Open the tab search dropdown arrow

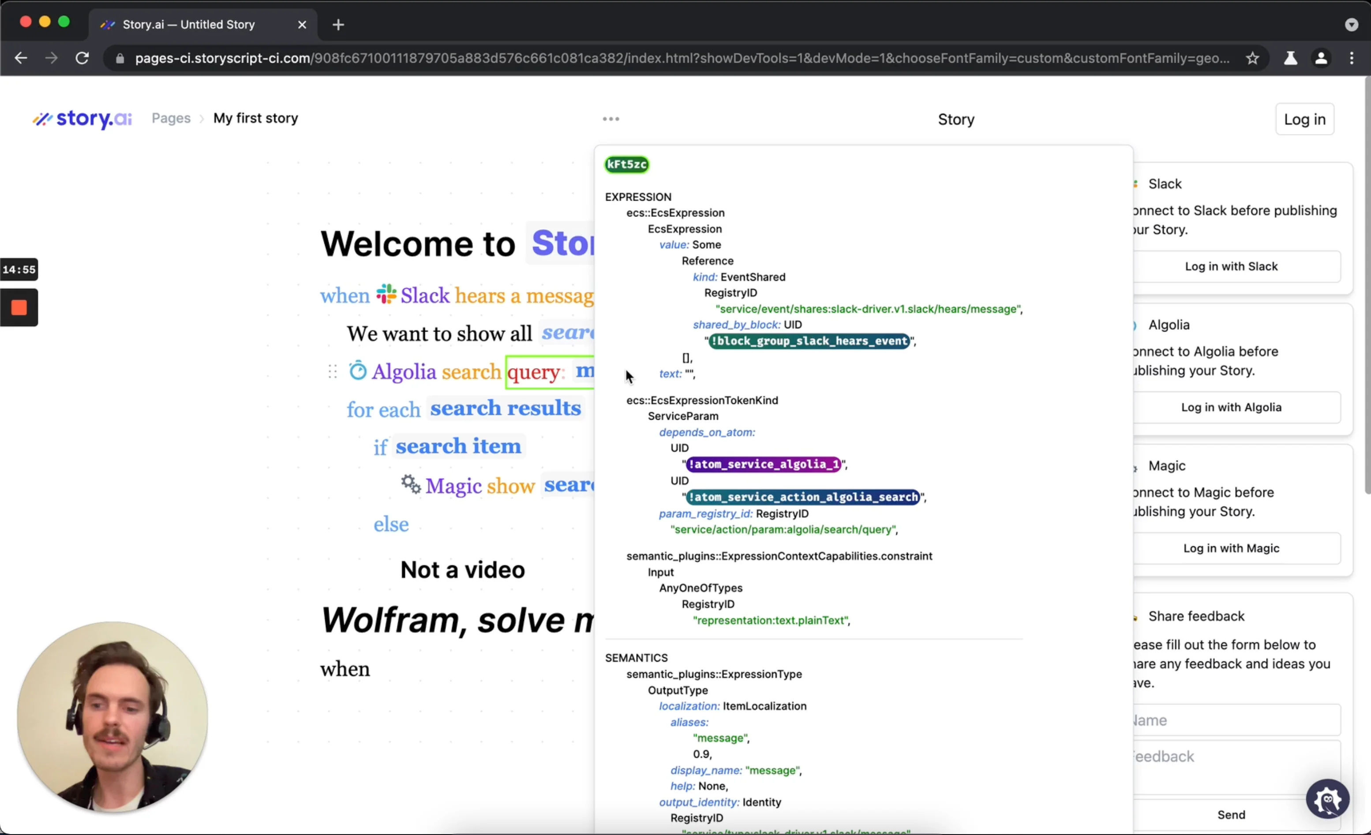pyautogui.click(x=1352, y=24)
